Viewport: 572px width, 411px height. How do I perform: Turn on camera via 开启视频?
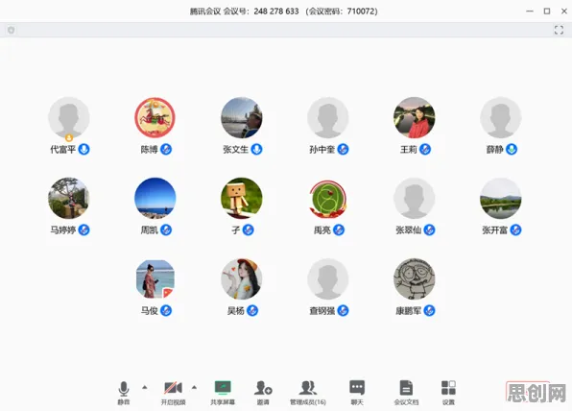click(x=174, y=393)
